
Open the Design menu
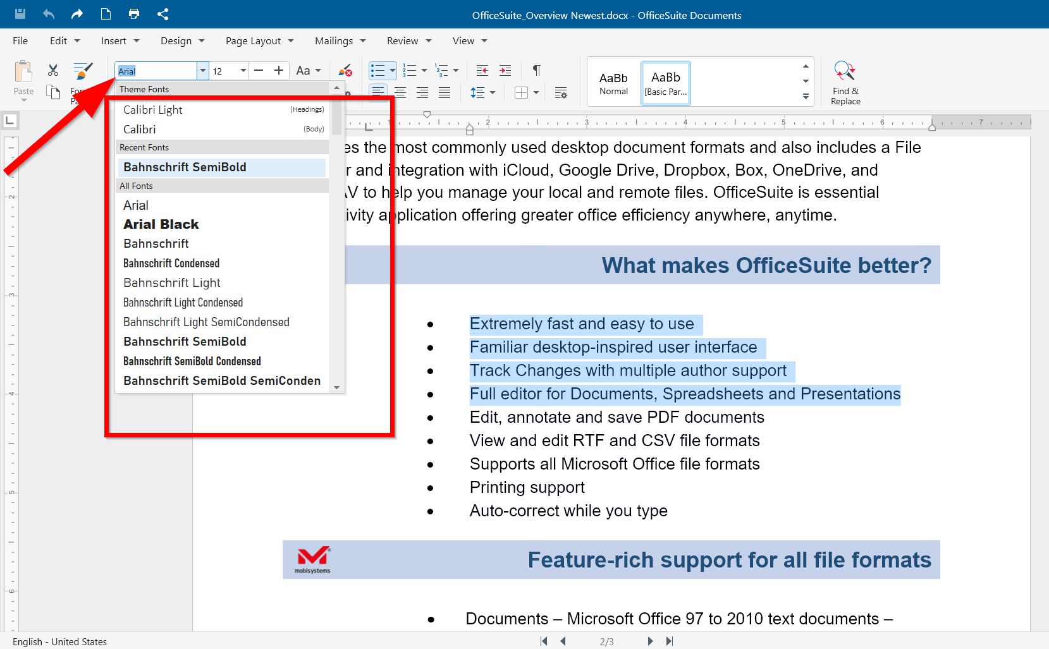coord(182,40)
